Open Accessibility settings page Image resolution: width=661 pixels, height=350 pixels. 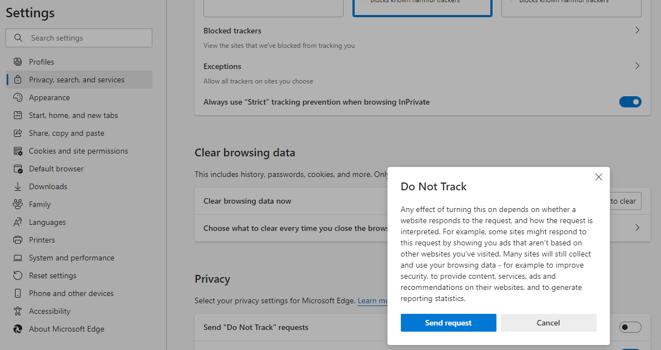[x=79, y=311]
